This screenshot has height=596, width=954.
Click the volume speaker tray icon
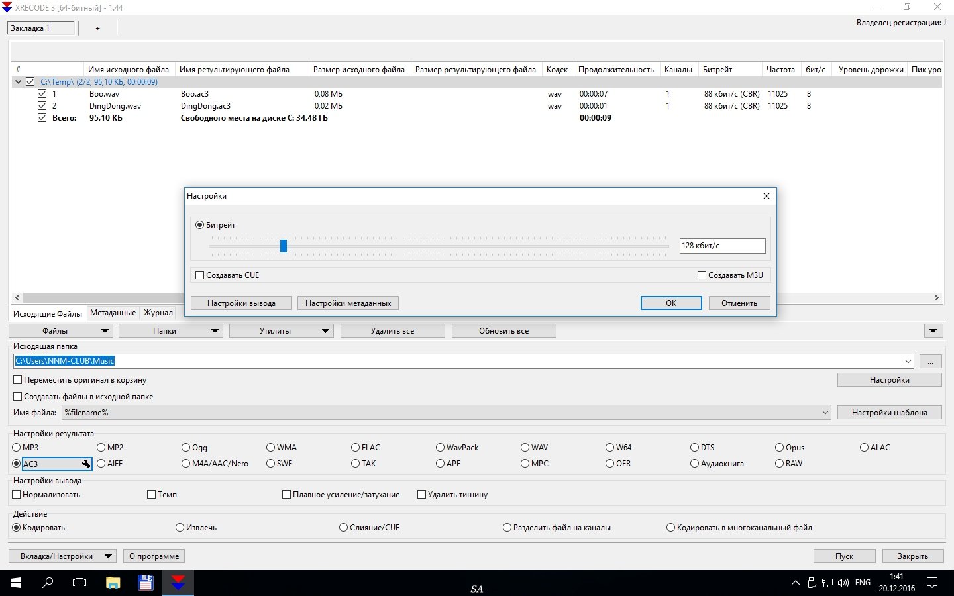tap(843, 583)
